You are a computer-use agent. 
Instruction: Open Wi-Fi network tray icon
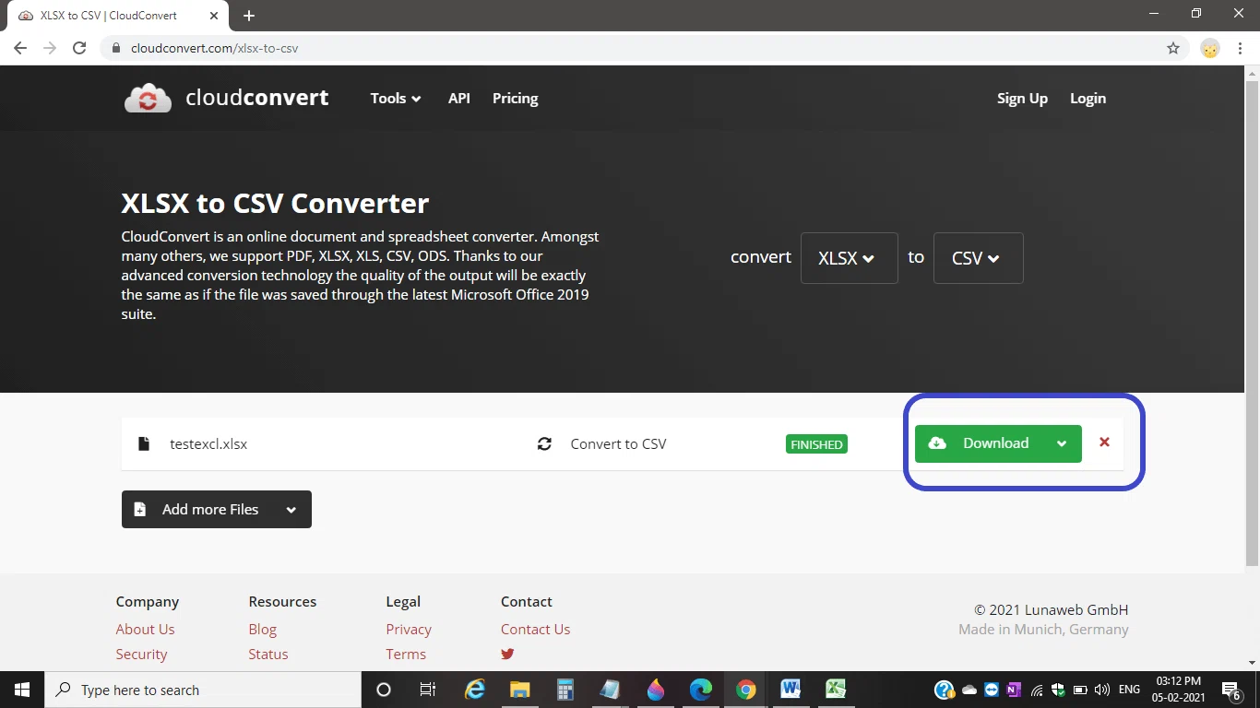[1037, 690]
